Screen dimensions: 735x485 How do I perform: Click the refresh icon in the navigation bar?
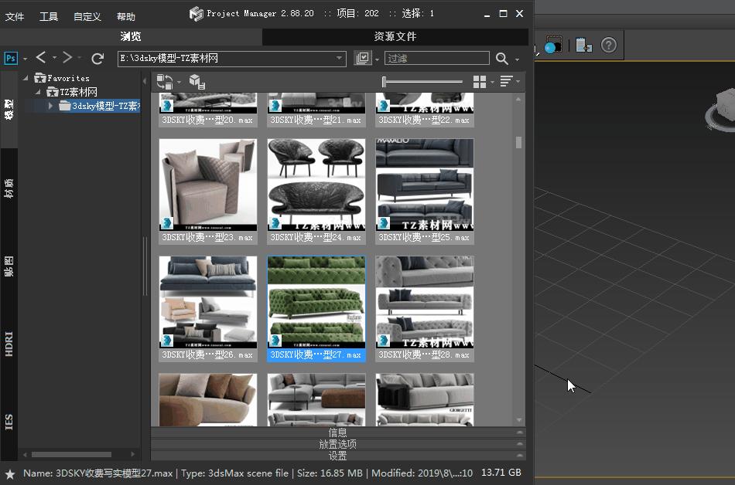(x=97, y=57)
